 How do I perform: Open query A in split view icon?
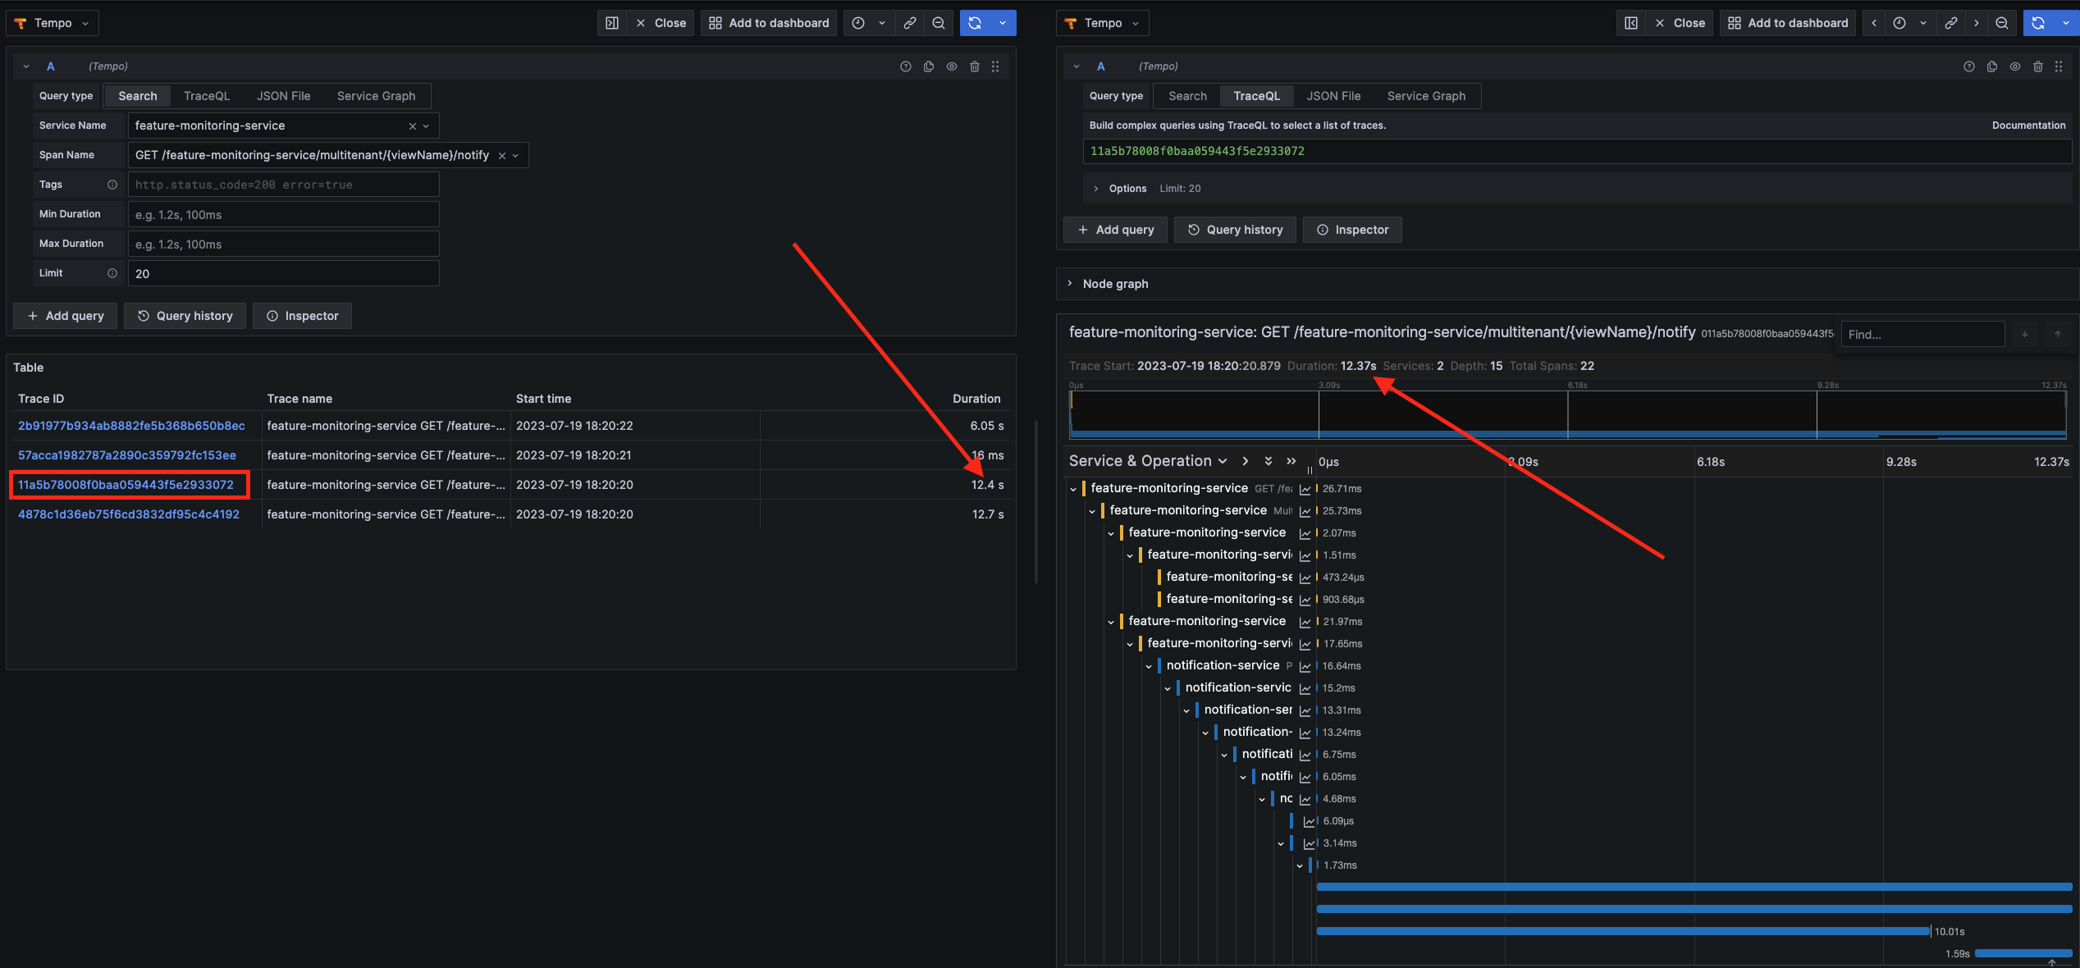pos(611,22)
